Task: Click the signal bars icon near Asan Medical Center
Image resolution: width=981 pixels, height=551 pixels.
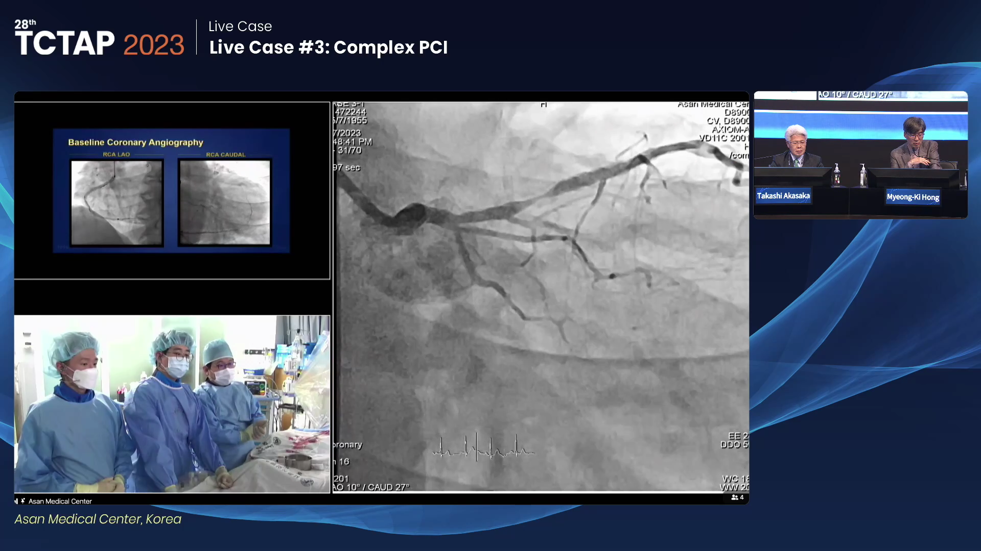Action: [16, 501]
